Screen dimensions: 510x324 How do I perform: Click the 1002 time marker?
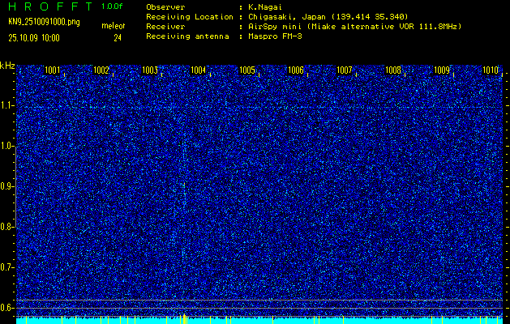[x=101, y=70]
